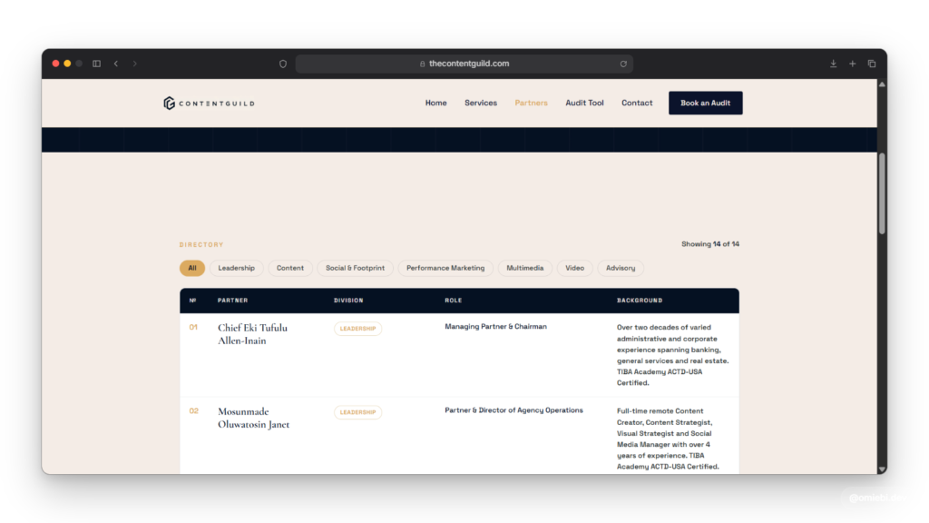Open the Home nav link
The width and height of the screenshot is (929, 523).
pyautogui.click(x=436, y=104)
